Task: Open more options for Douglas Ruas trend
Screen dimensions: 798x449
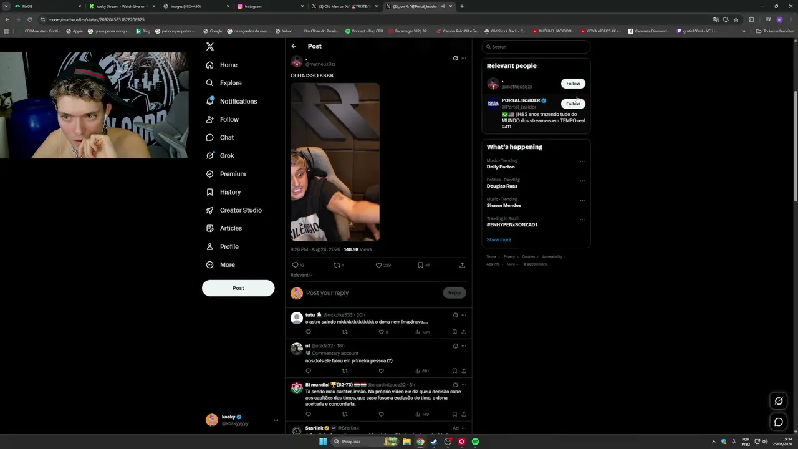Action: click(x=582, y=181)
